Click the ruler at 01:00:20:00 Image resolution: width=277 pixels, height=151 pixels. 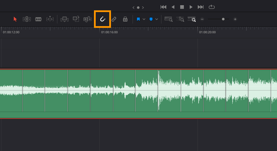click(x=208, y=32)
